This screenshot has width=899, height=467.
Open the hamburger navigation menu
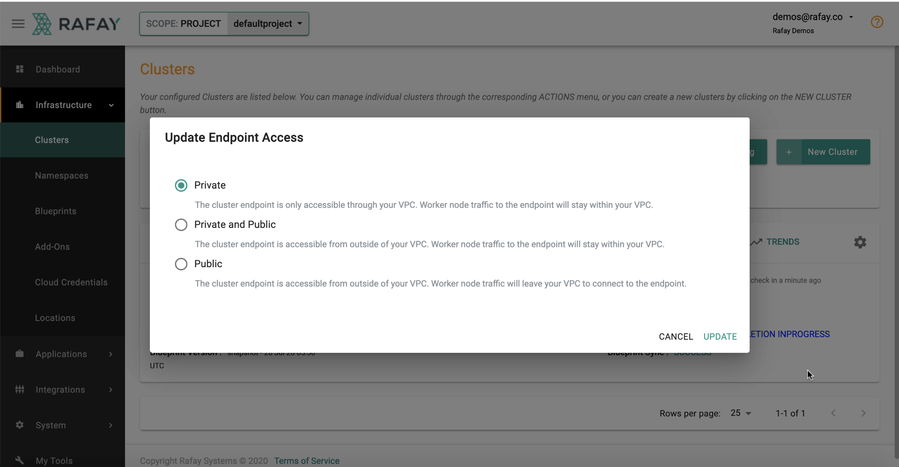click(18, 23)
